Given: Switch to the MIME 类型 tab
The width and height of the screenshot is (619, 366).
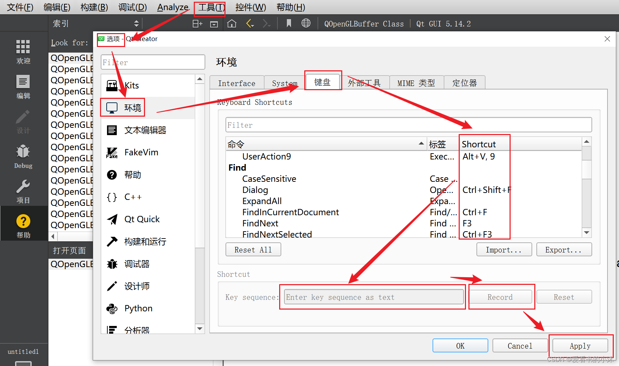Looking at the screenshot, I should 416,83.
